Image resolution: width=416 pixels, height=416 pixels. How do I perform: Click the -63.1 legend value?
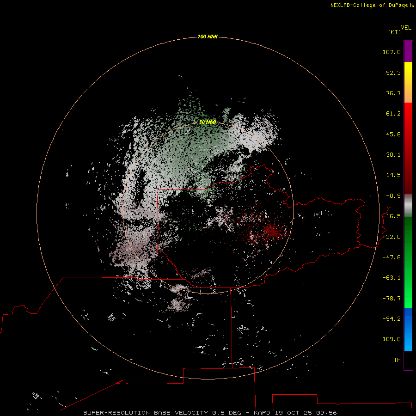(392, 278)
